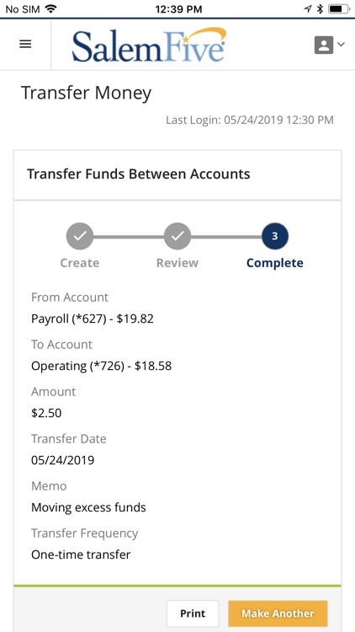The width and height of the screenshot is (355, 632).
Task: Tap the progress line between Create and Review
Action: 129,237
